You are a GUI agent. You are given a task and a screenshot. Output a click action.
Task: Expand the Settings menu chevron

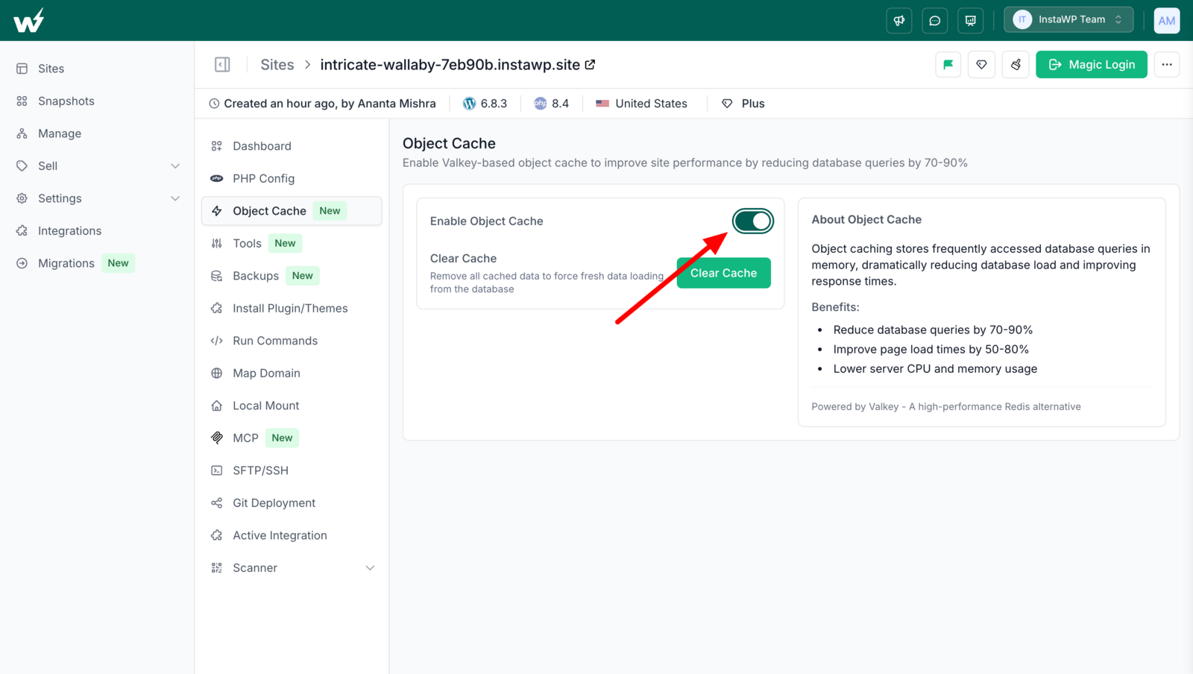coord(175,198)
